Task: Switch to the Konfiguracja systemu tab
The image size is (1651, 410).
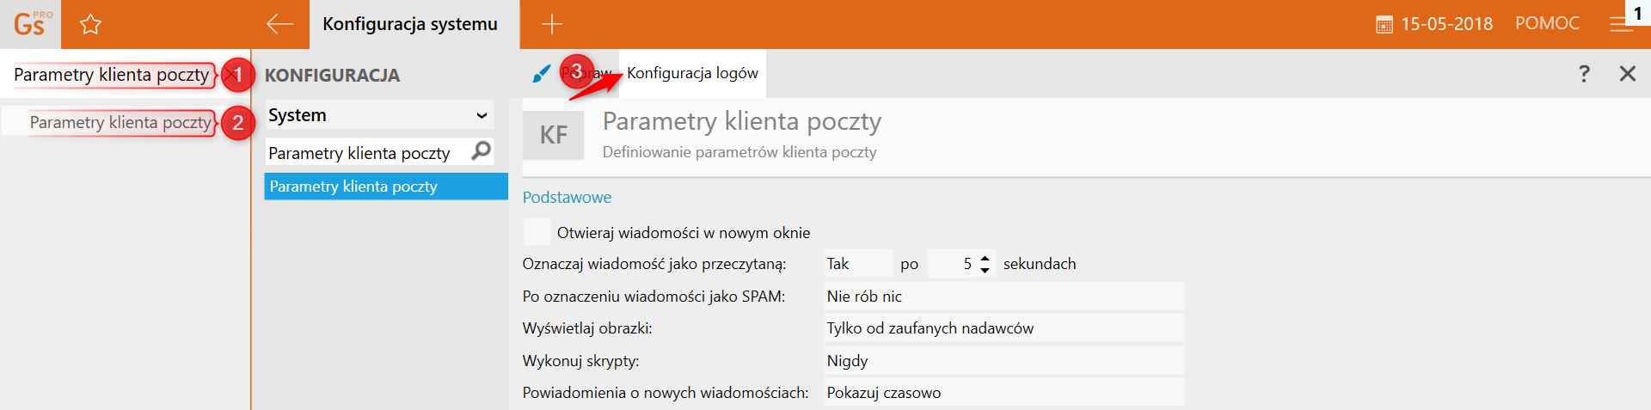Action: click(x=410, y=24)
